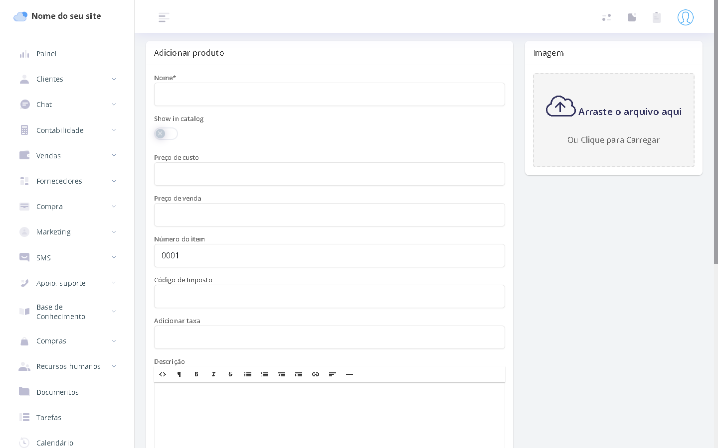718x448 pixels.
Task: Collapse sidebar with the hamburger icon
Action: tap(164, 18)
